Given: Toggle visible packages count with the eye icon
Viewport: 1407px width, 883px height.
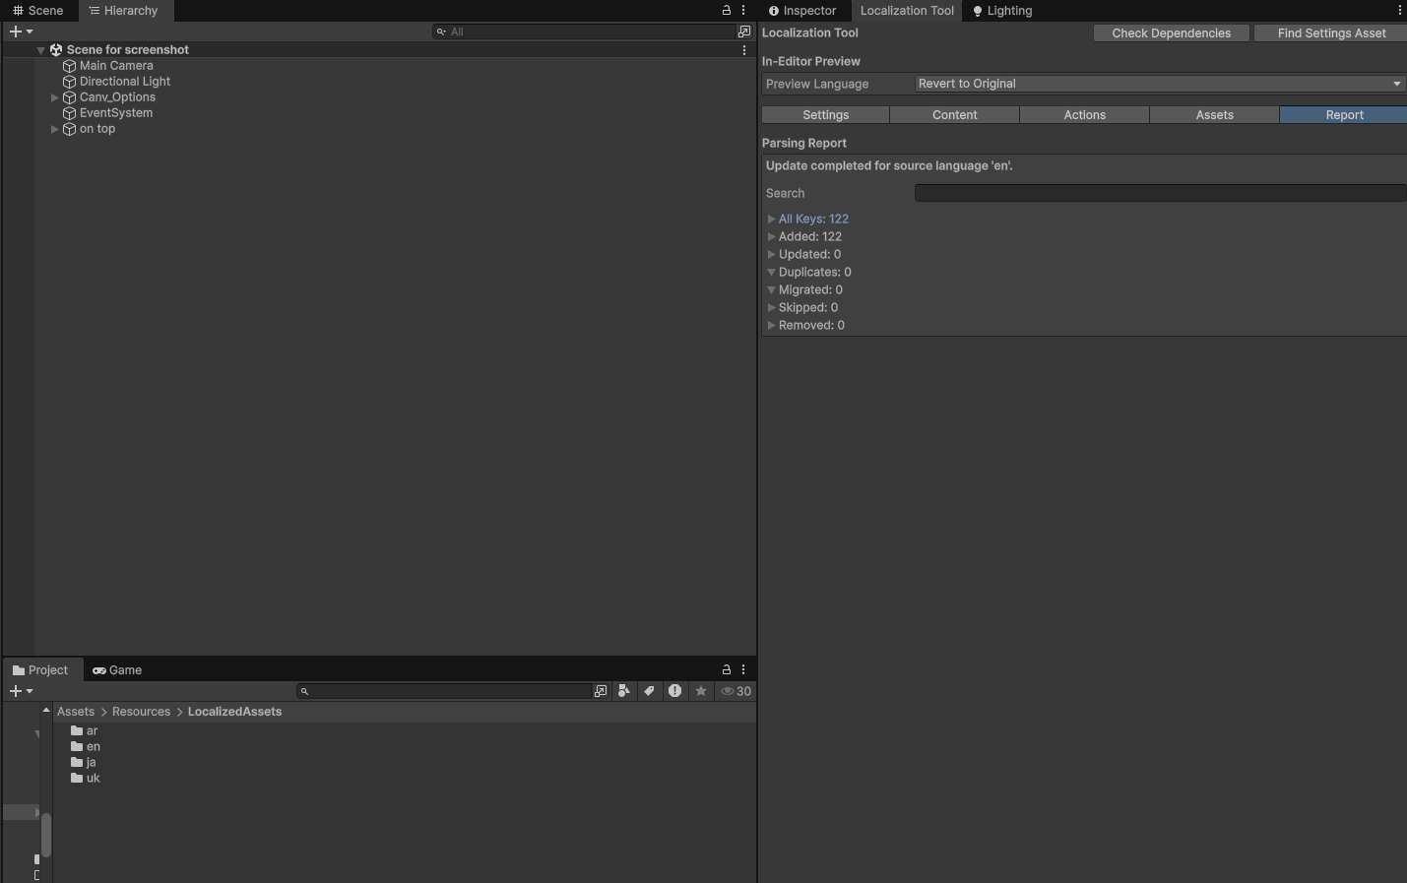Looking at the screenshot, I should pos(736,691).
